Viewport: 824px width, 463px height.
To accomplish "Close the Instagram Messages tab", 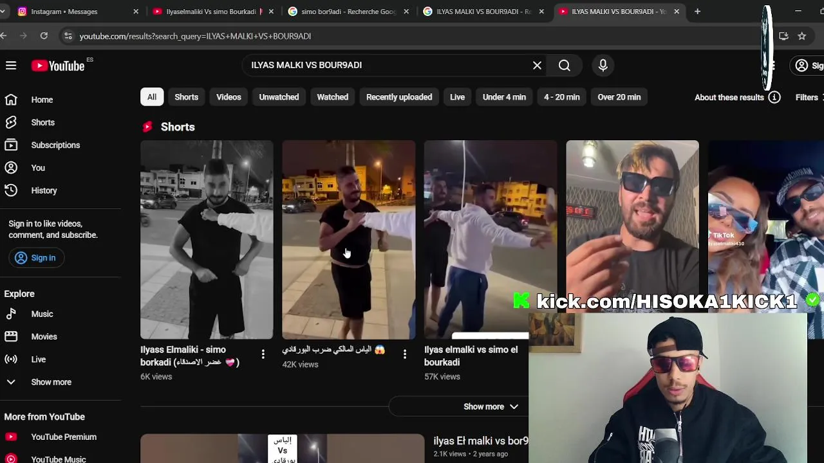I will [x=136, y=12].
